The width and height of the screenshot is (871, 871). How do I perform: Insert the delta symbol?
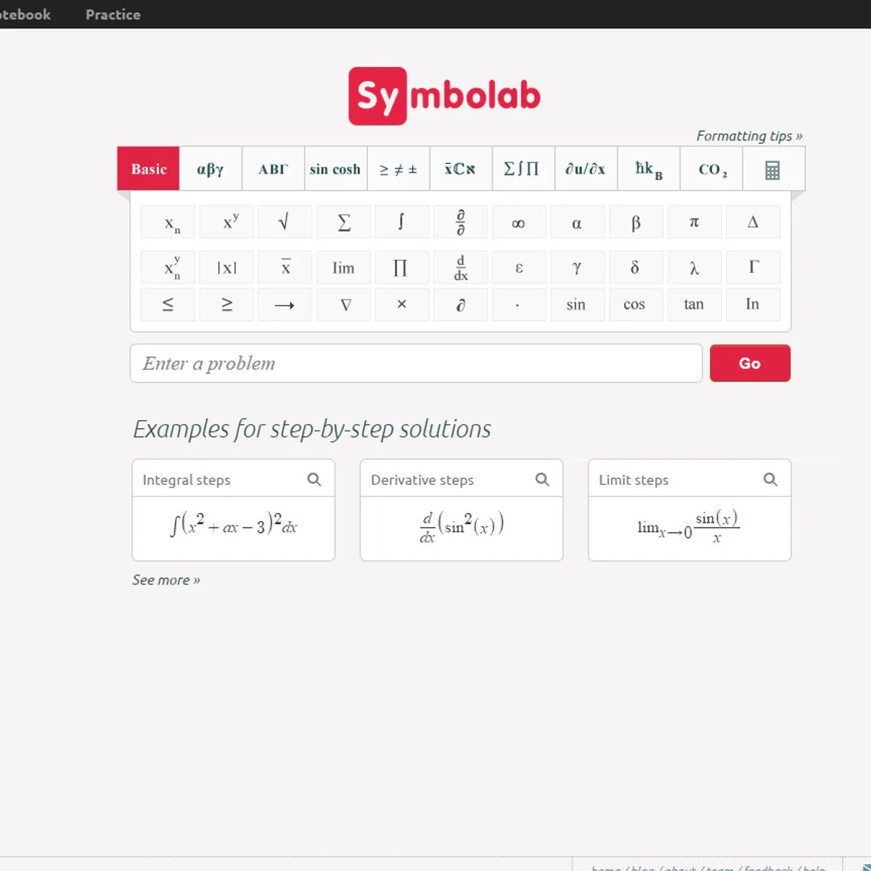(636, 267)
